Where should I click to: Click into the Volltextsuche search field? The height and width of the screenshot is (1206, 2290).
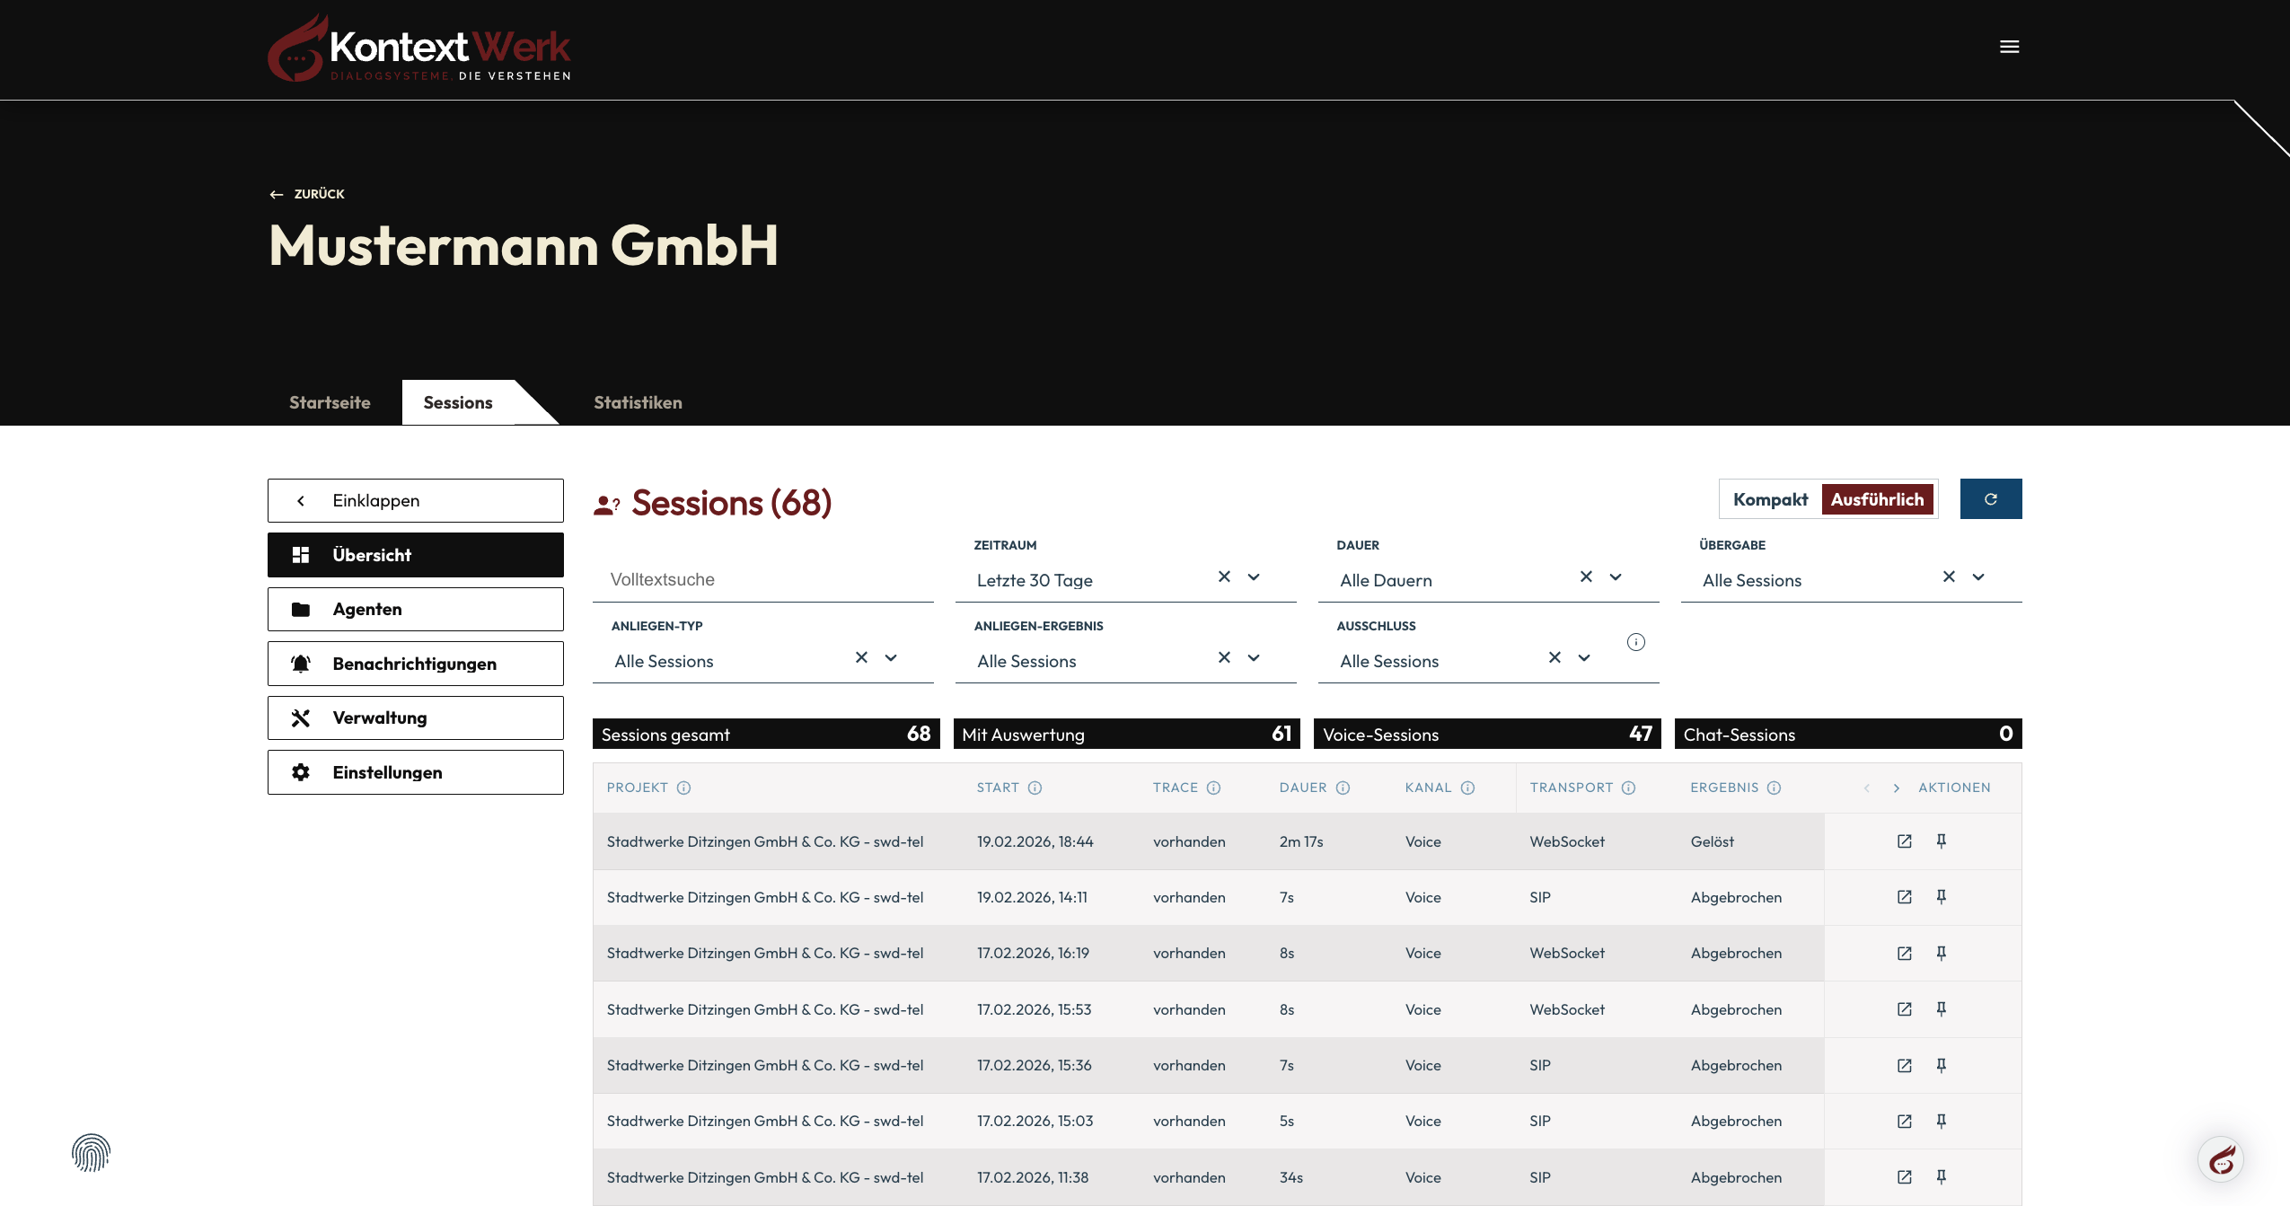click(762, 578)
